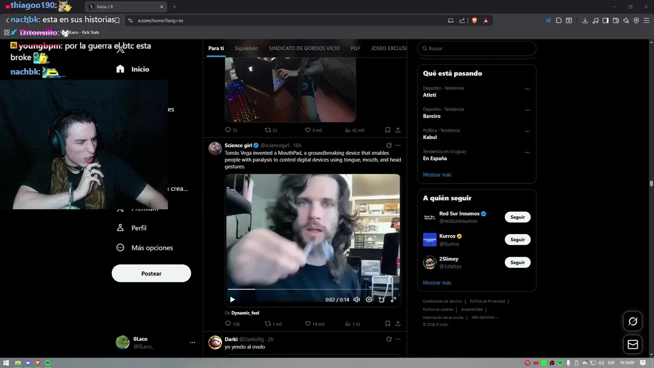Play the Science girl video

[x=232, y=300]
